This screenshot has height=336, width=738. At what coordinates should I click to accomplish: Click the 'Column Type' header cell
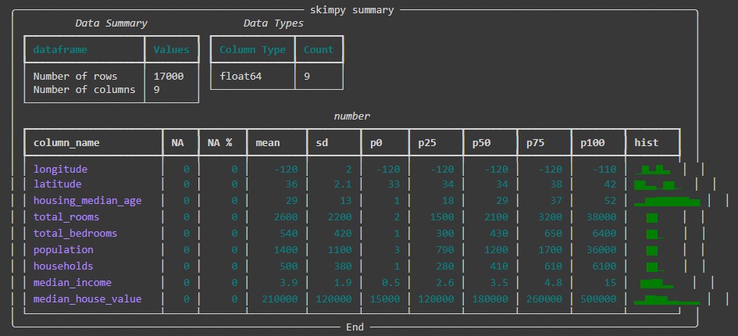click(x=252, y=49)
